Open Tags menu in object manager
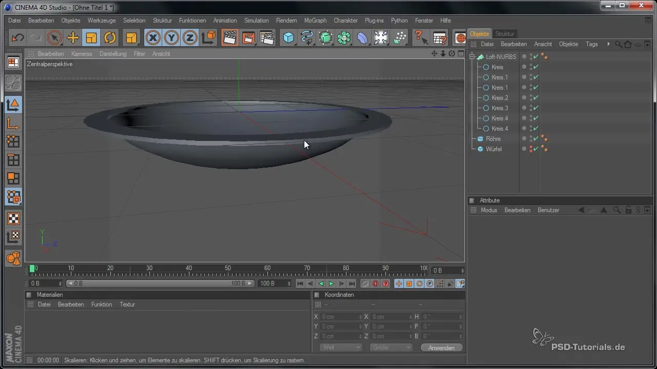 592,44
